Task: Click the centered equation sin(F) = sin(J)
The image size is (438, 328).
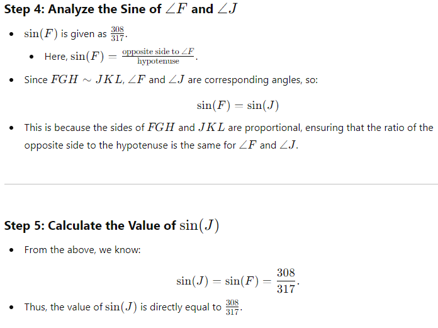Action: 238,105
